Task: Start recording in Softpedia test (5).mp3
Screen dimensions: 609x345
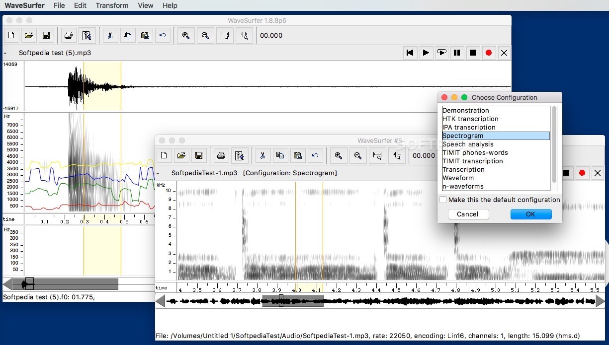Action: pos(489,53)
